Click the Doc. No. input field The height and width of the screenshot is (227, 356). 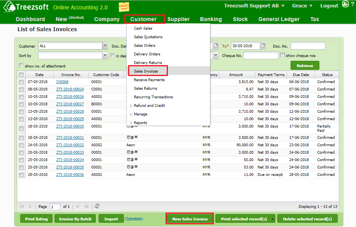(308, 46)
